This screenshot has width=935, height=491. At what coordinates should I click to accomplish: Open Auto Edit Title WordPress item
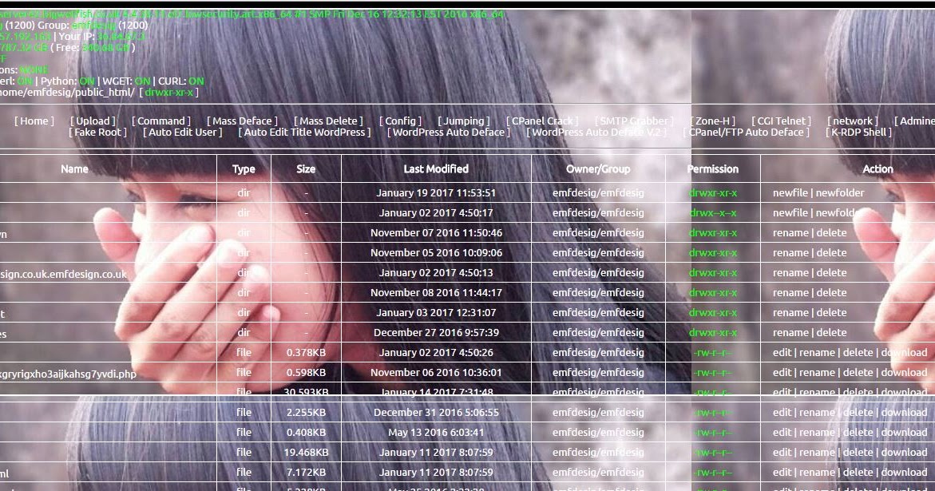point(305,133)
